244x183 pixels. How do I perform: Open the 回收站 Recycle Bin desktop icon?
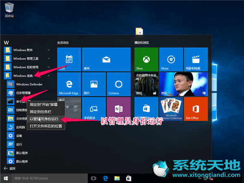[9, 9]
